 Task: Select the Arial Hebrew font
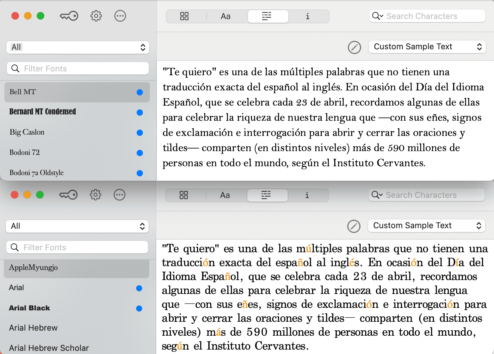[x=77, y=328]
